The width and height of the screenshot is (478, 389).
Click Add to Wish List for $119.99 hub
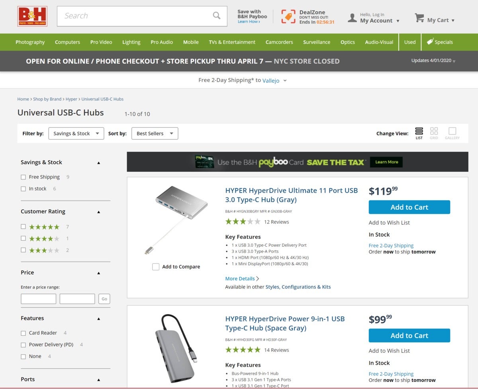pos(389,222)
